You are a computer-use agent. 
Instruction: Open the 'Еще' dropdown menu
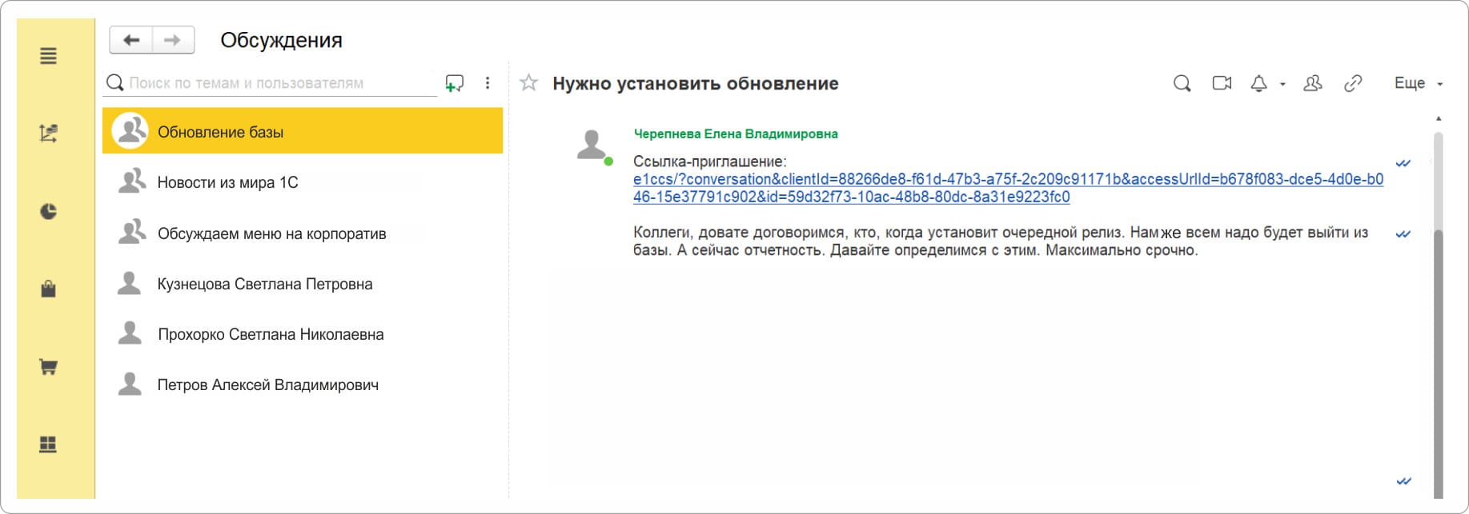[x=1418, y=83]
